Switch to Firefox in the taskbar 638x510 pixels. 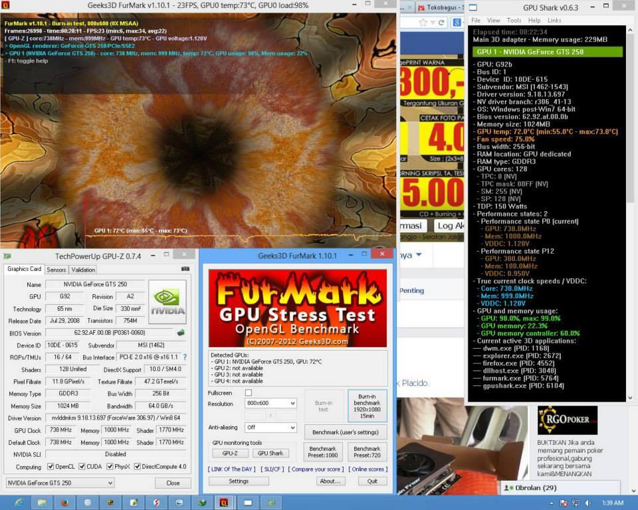(x=64, y=502)
